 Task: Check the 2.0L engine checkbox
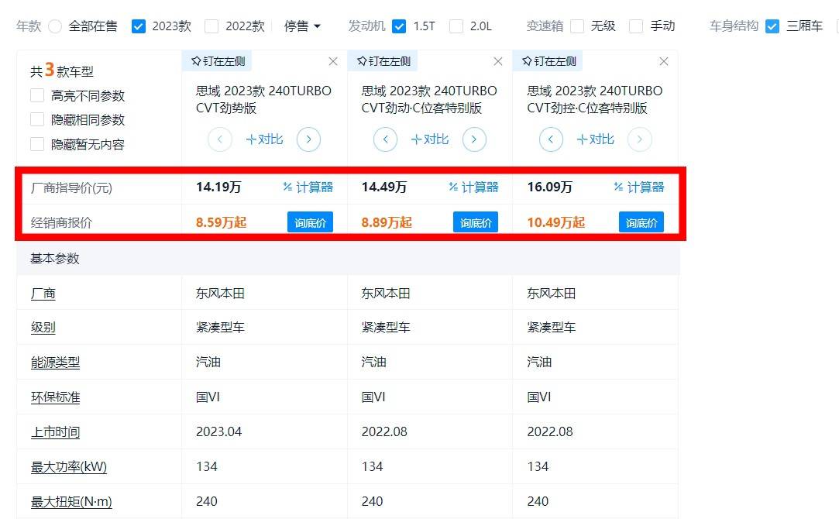456,26
